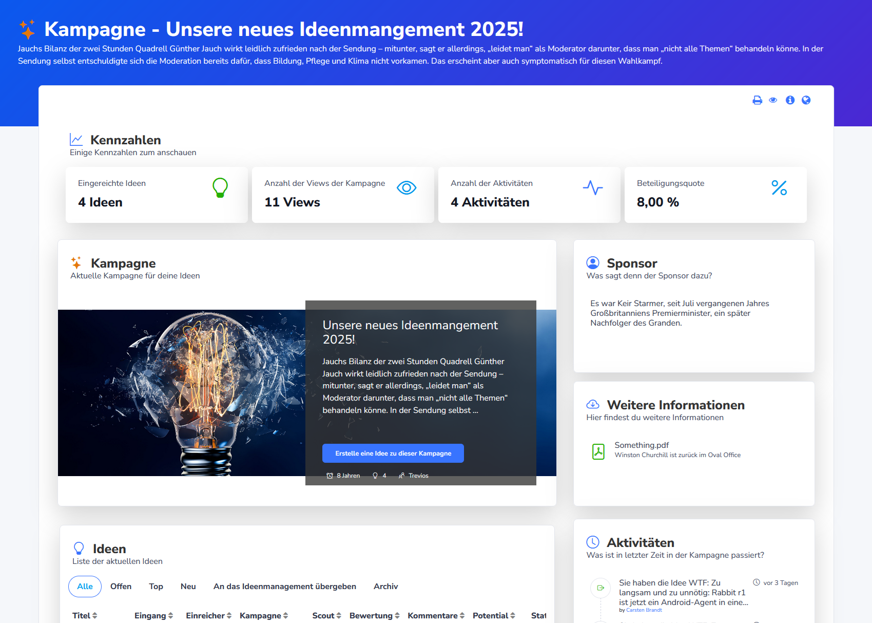
Task: Click the lightbulb icon on Eingereichte Ideen card
Action: click(x=220, y=187)
